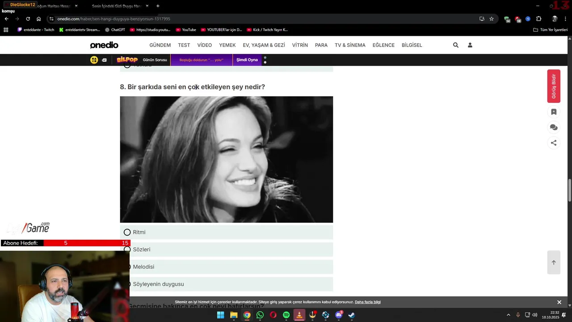Screen dimensions: 572x322
Task: Choose the Melodisi answer option
Action: click(226, 267)
